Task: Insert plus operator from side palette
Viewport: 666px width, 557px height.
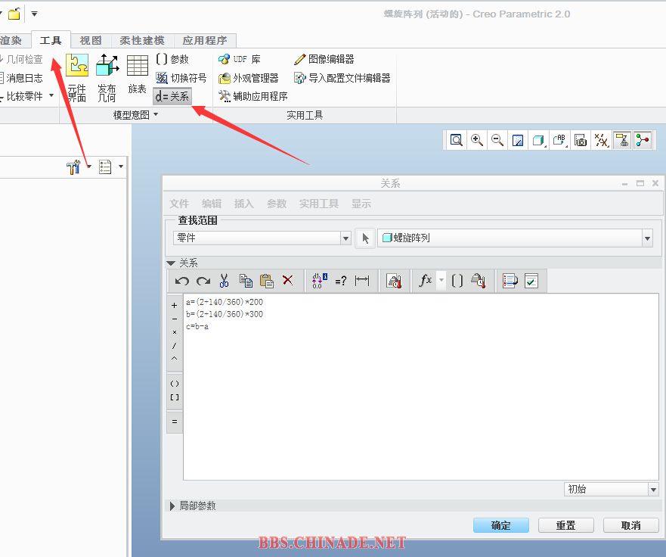Action: tap(174, 305)
